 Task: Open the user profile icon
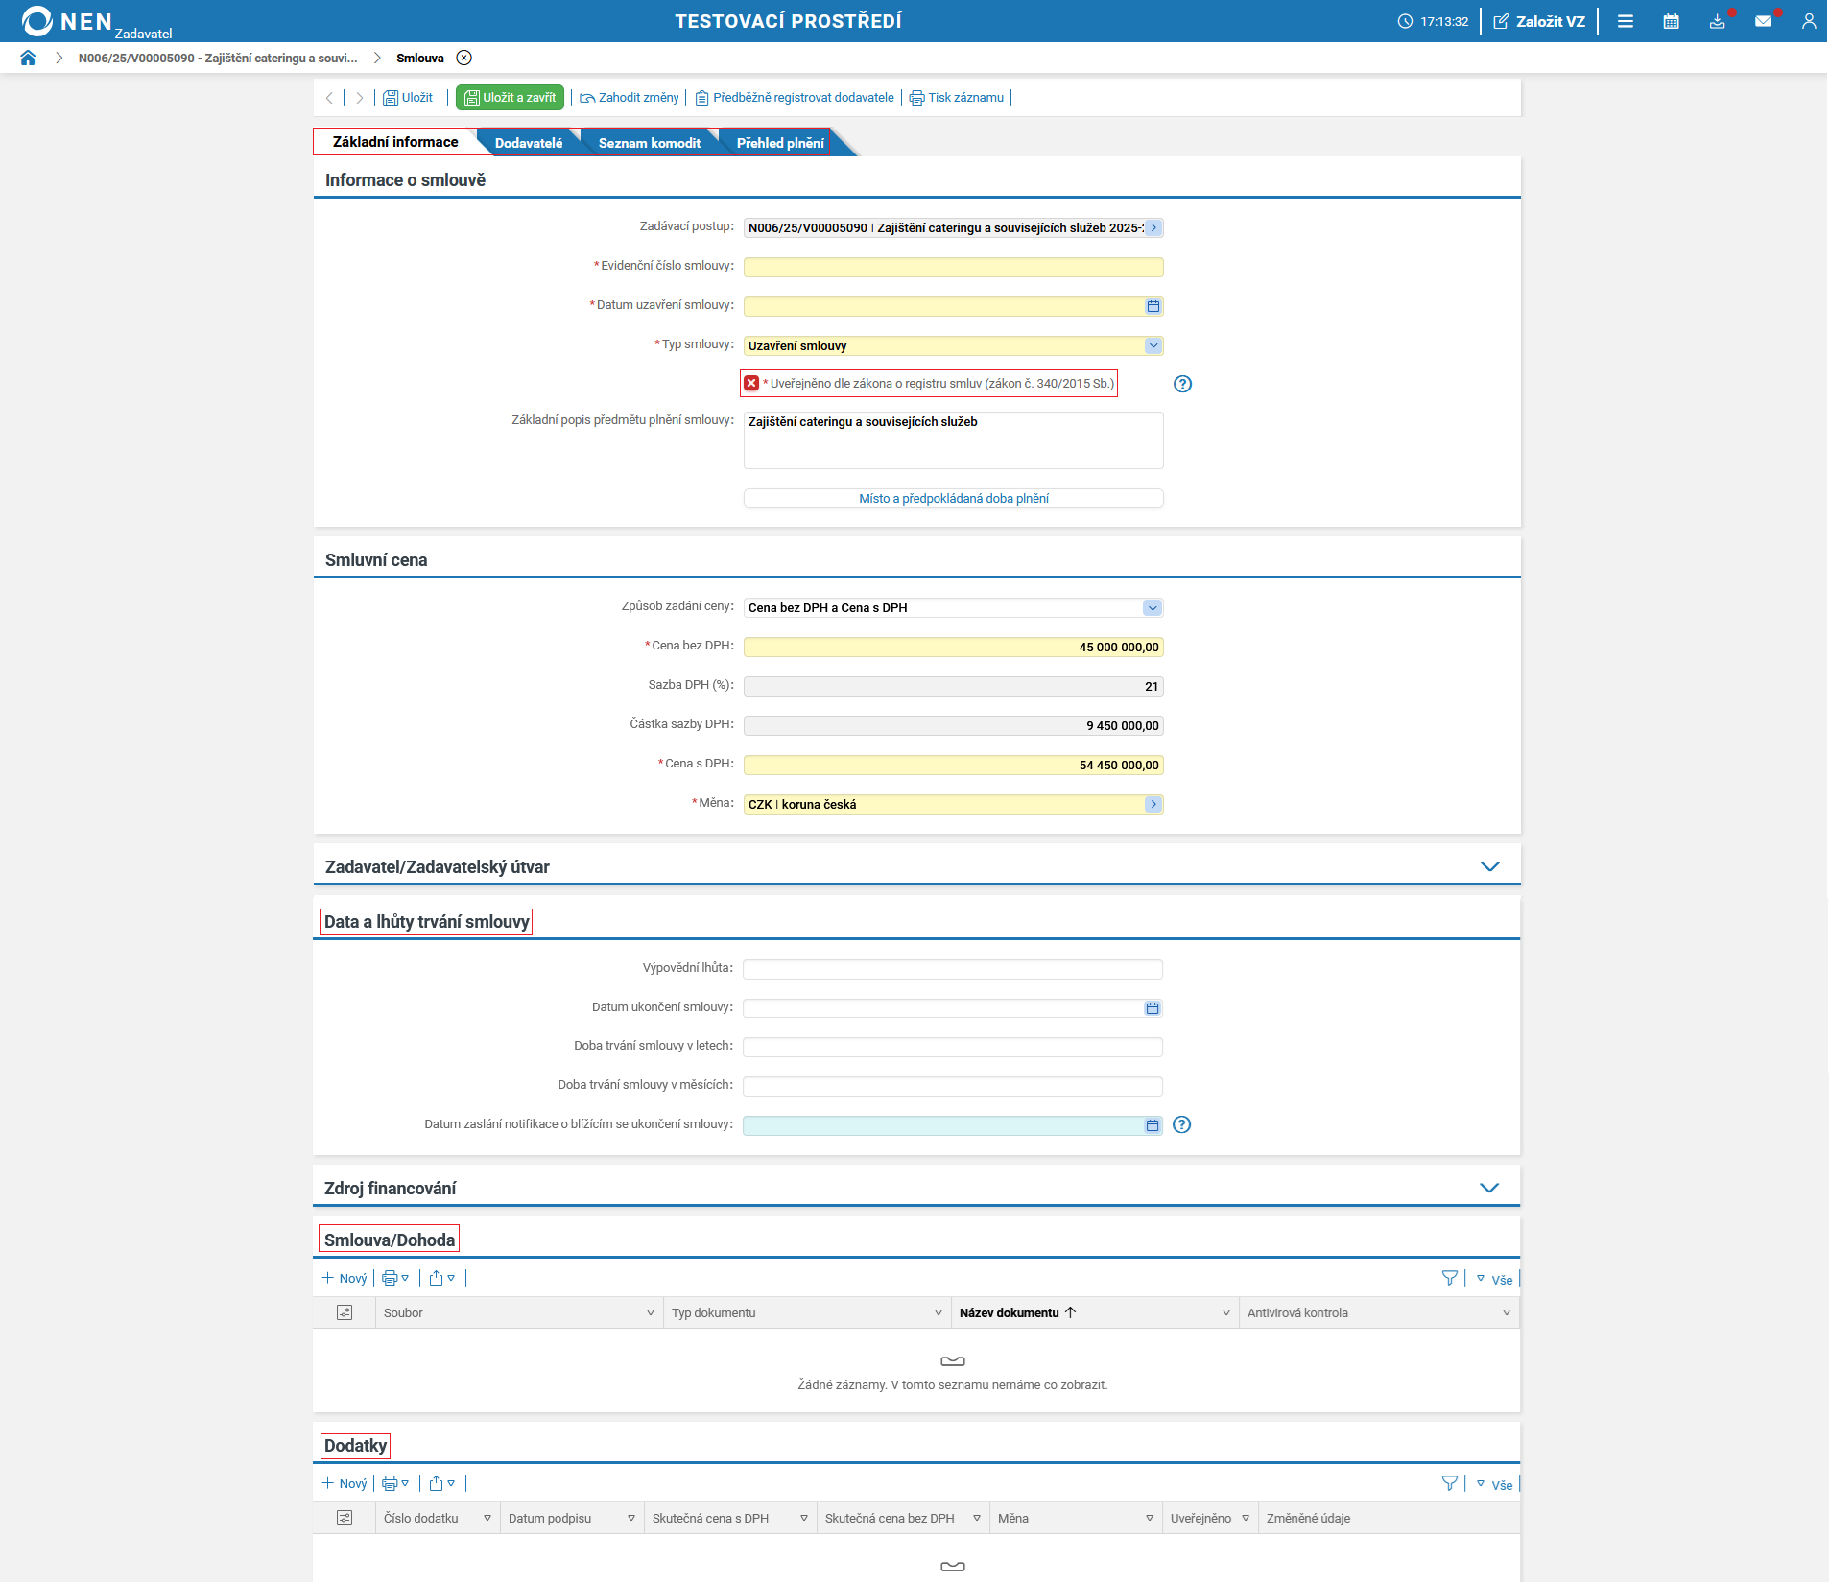(x=1808, y=21)
